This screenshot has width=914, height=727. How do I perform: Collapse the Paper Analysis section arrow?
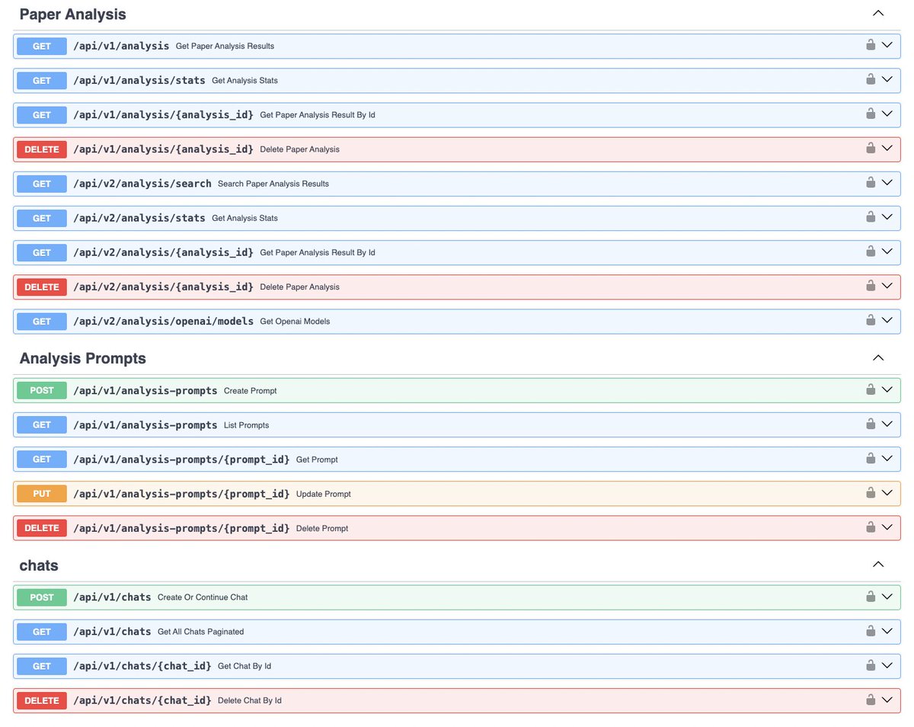tap(878, 13)
